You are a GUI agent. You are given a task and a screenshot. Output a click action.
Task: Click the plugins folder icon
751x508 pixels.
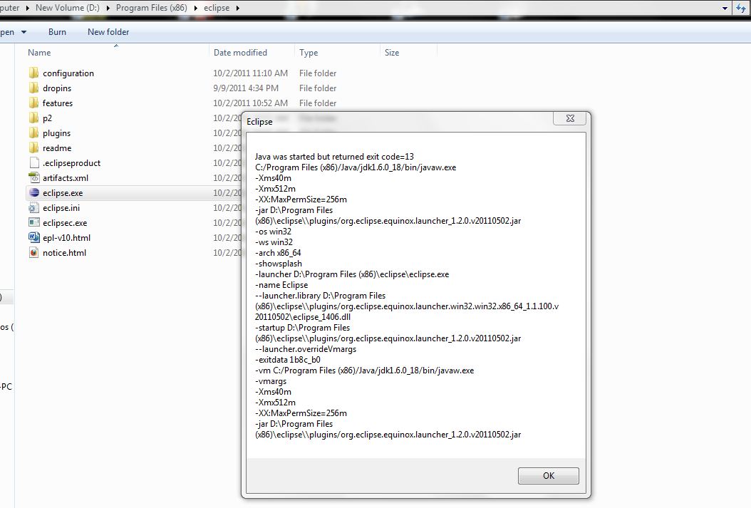(x=33, y=133)
